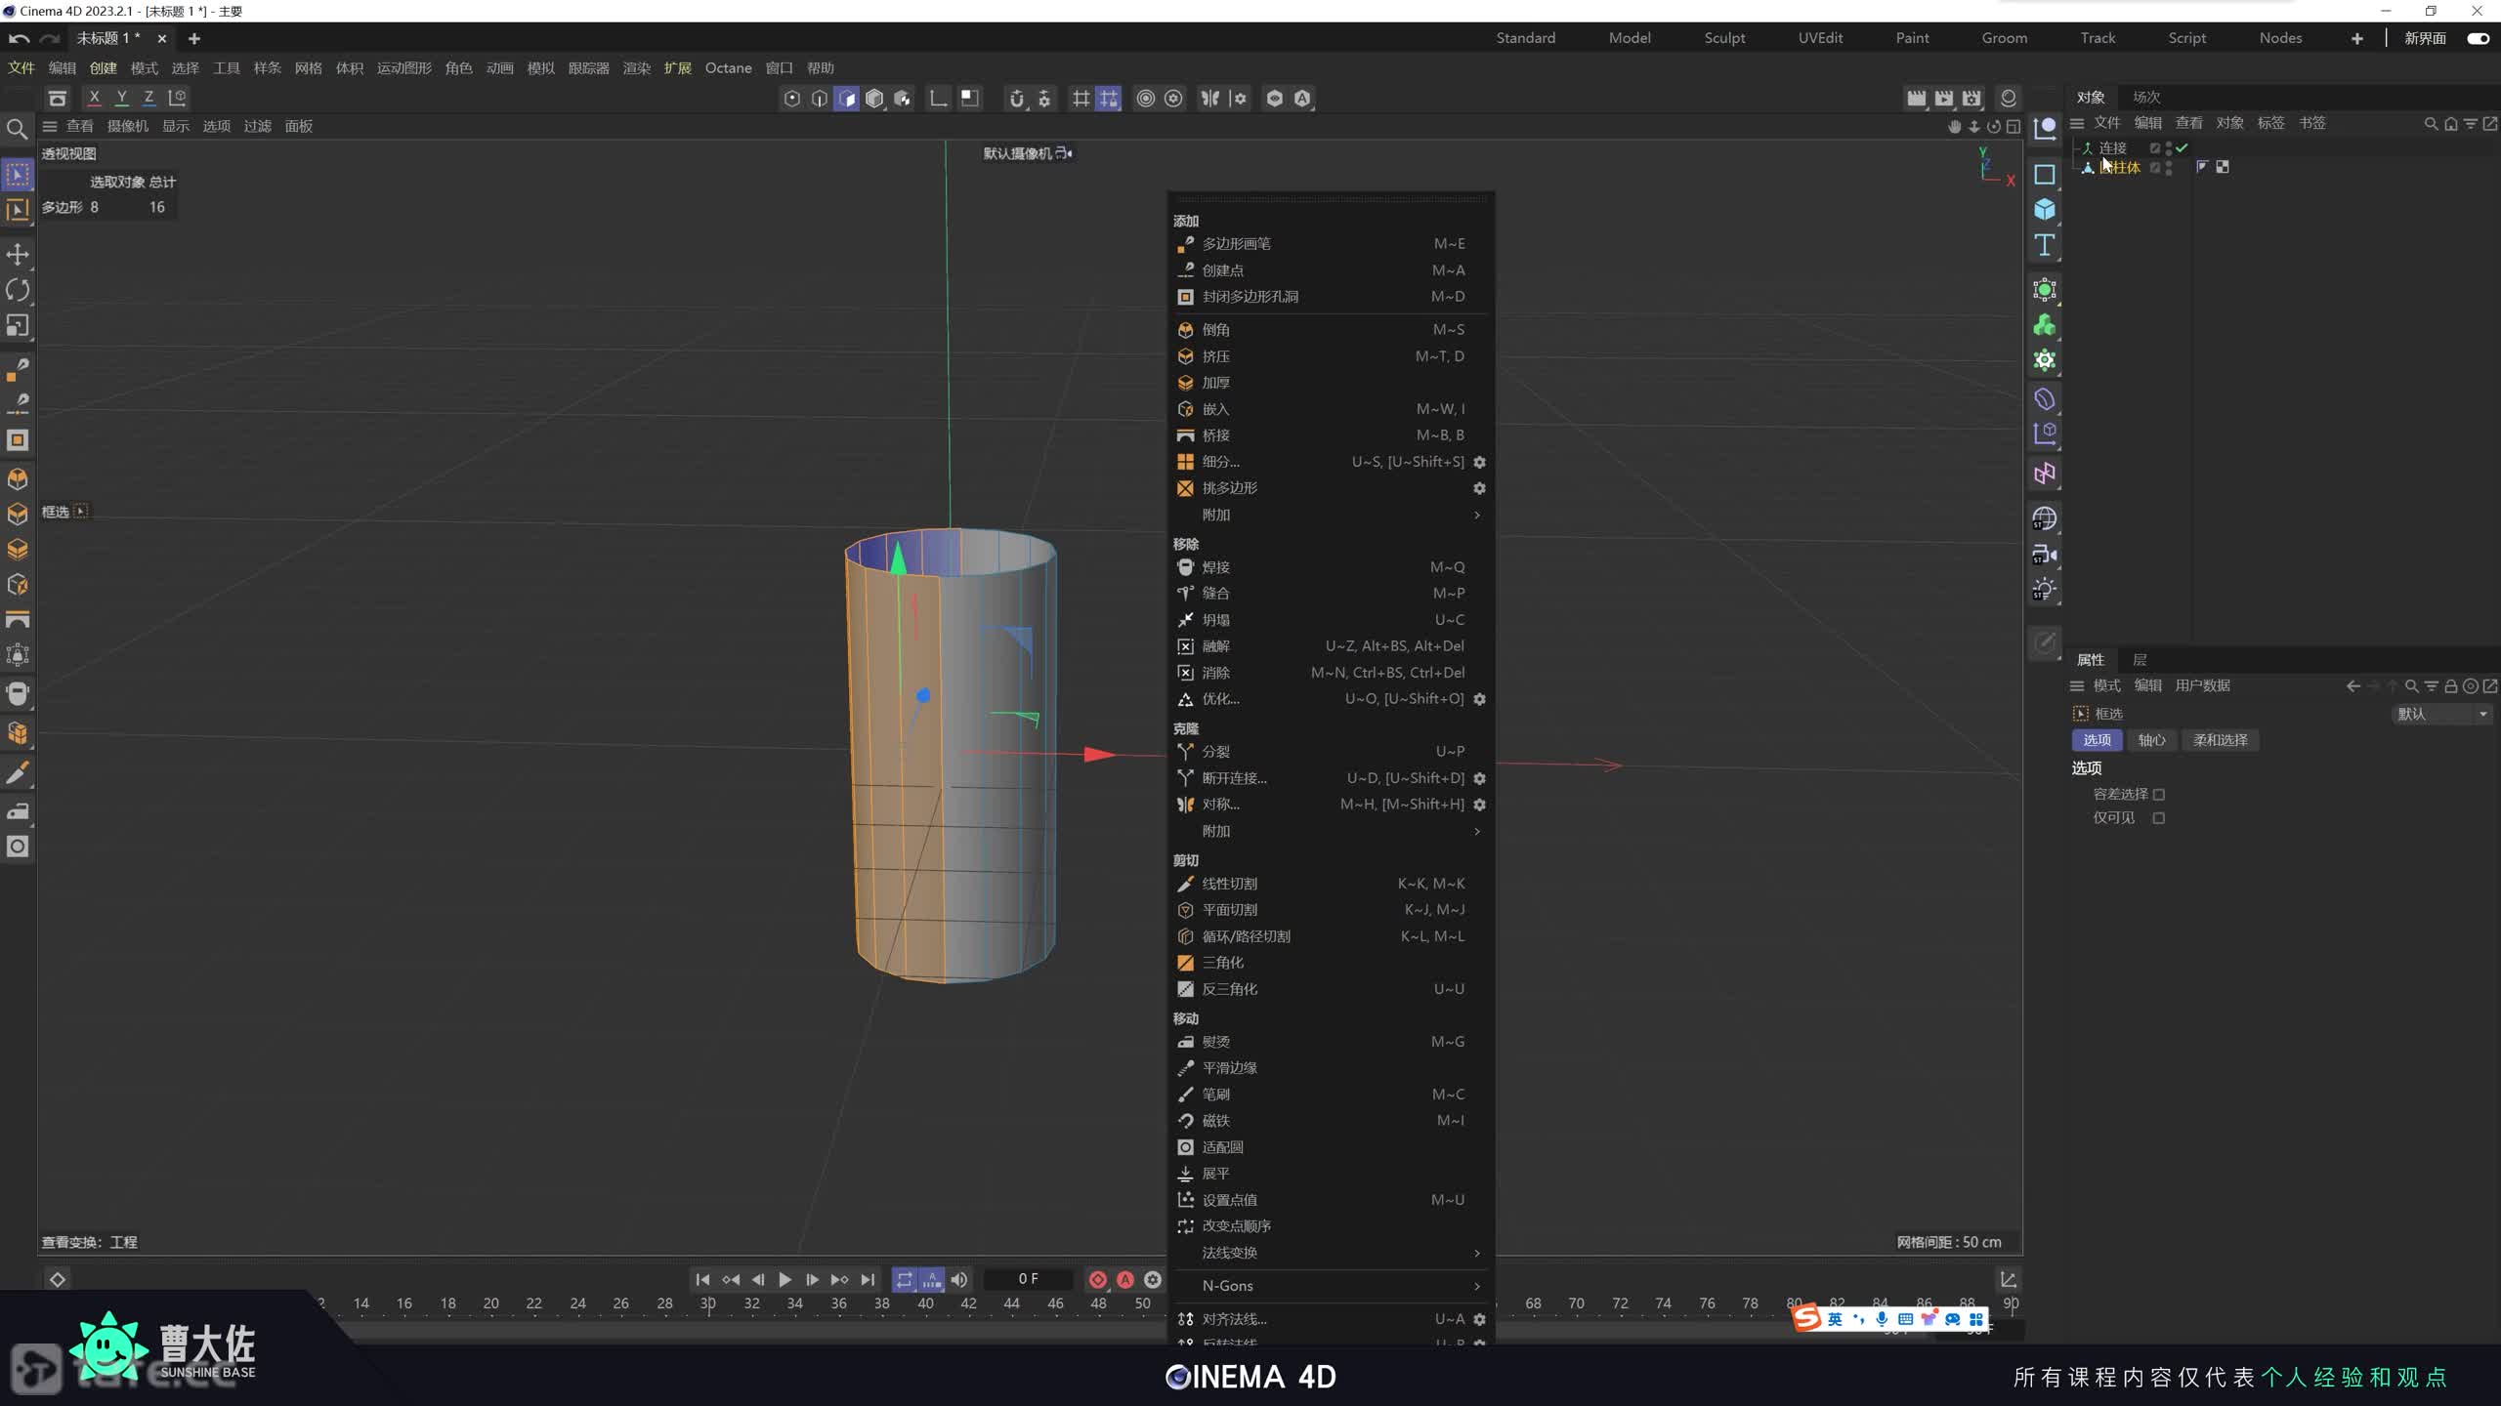Select the Rotate tool in left toolbar
This screenshot has width=2501, height=1406.
(x=18, y=290)
